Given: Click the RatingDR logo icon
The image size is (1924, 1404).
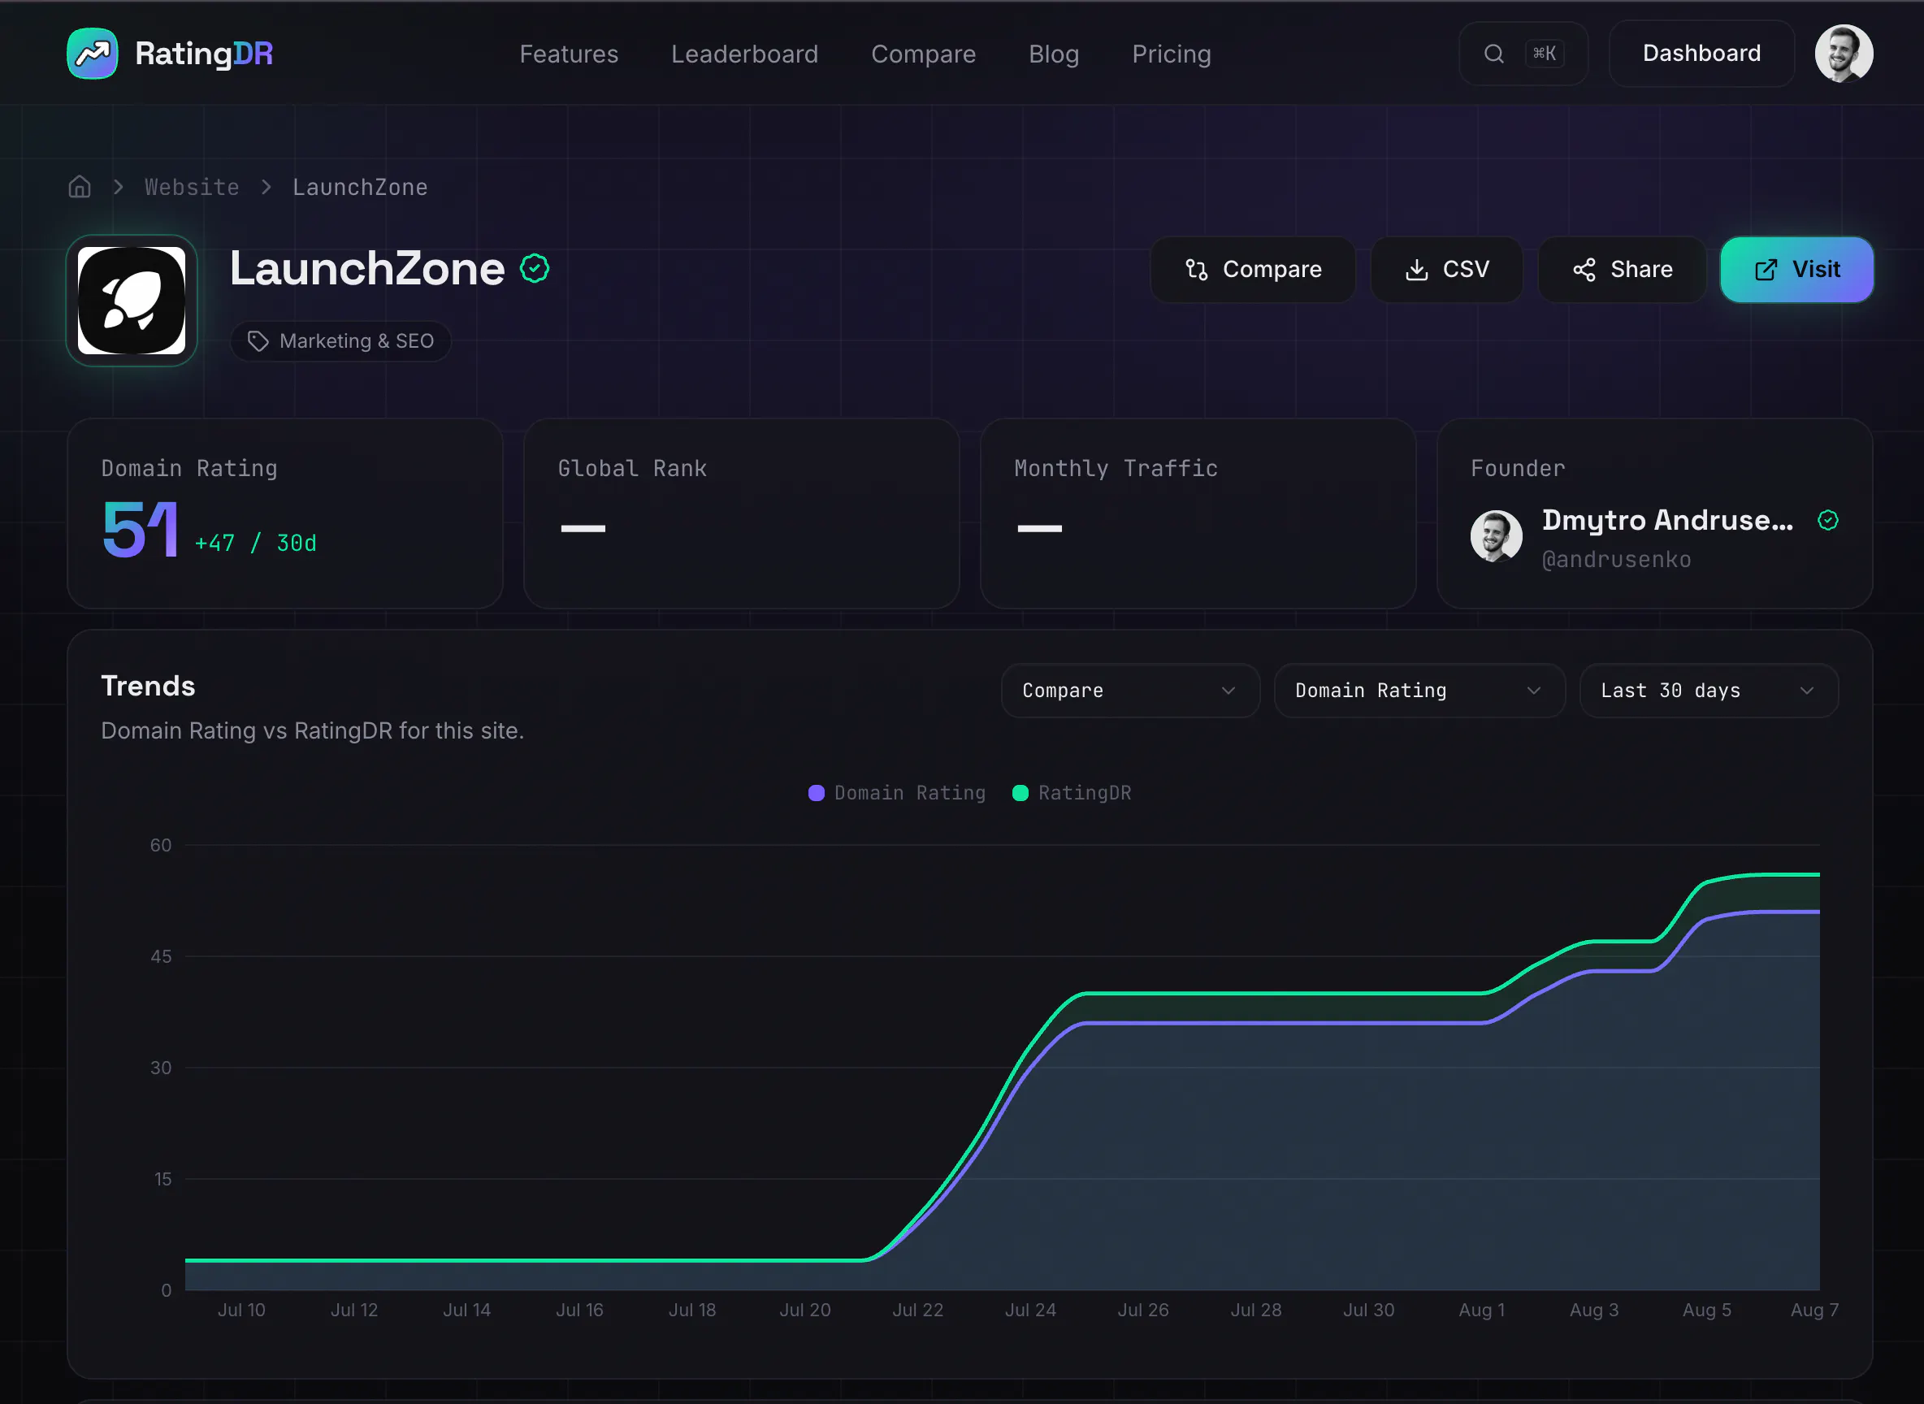Looking at the screenshot, I should tap(92, 54).
